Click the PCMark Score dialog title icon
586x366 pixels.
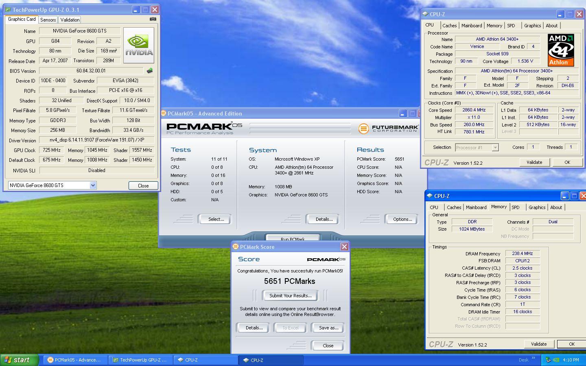pos(235,247)
